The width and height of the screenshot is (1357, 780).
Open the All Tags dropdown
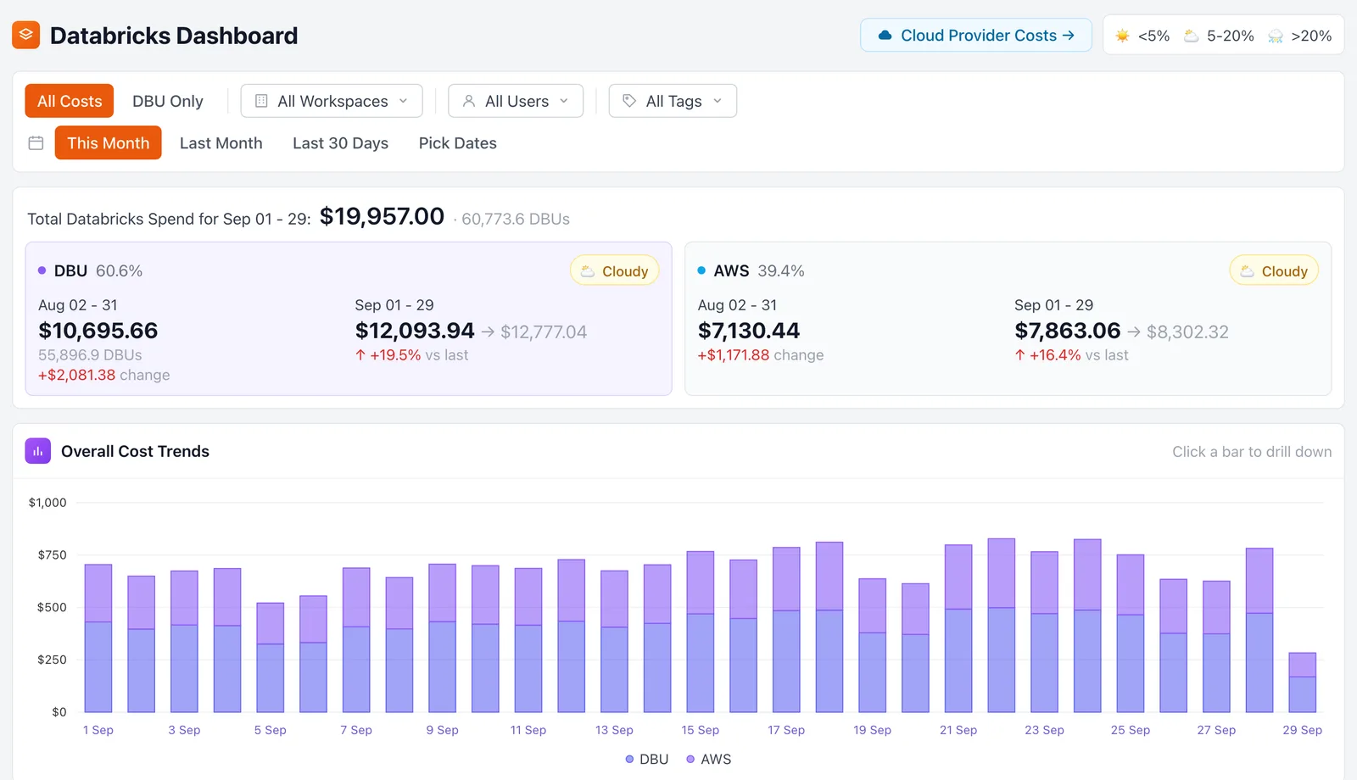pyautogui.click(x=673, y=101)
